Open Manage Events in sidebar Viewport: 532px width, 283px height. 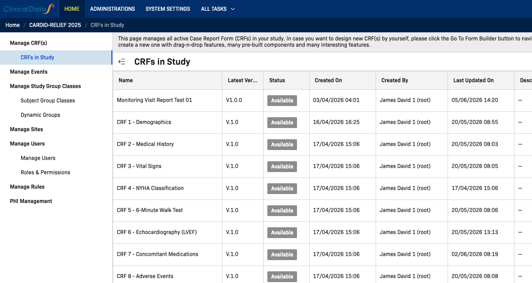(28, 71)
